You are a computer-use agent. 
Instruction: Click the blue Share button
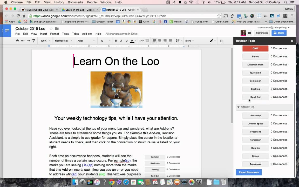279,33
